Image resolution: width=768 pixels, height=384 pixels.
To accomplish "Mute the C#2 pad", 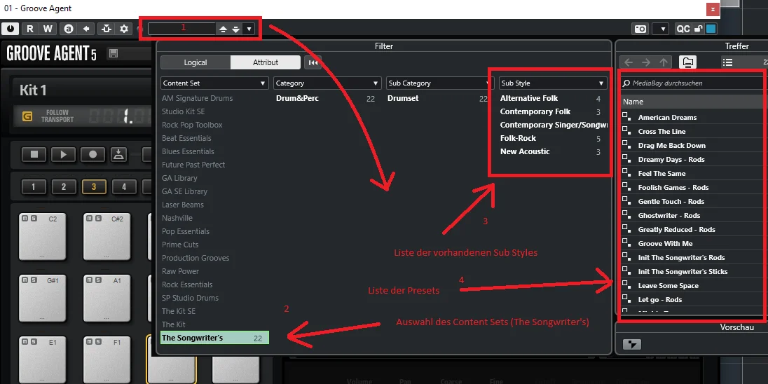I will pyautogui.click(x=90, y=219).
